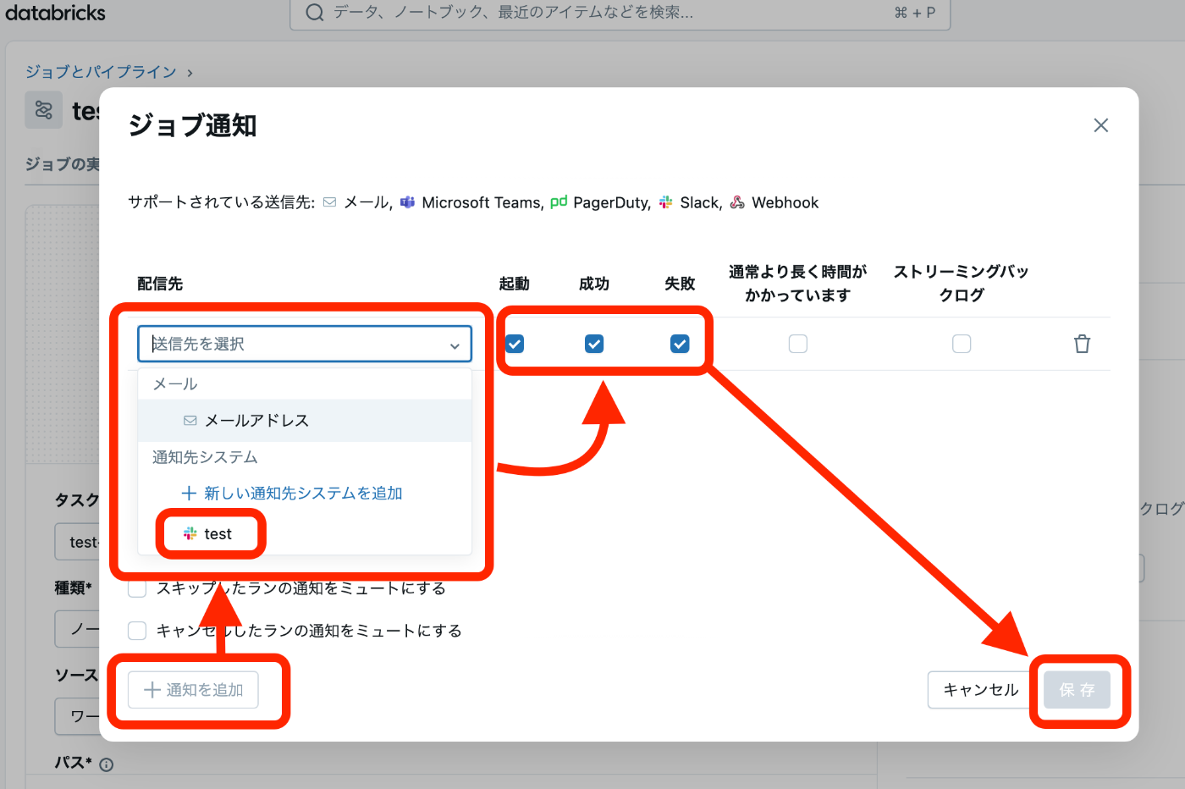
Task: Toggle スキップしたランの通知をミュートにする
Action: tap(137, 588)
